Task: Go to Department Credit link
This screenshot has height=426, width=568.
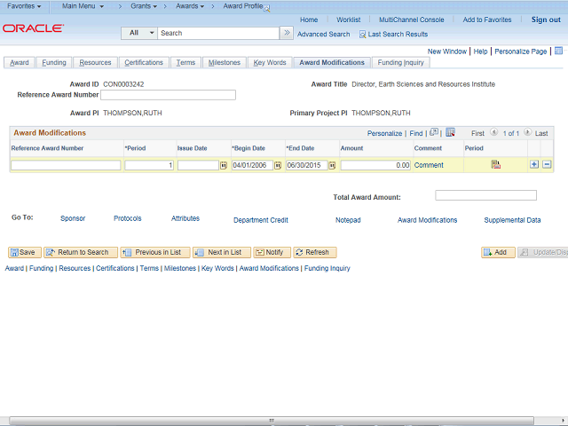Action: coord(260,220)
